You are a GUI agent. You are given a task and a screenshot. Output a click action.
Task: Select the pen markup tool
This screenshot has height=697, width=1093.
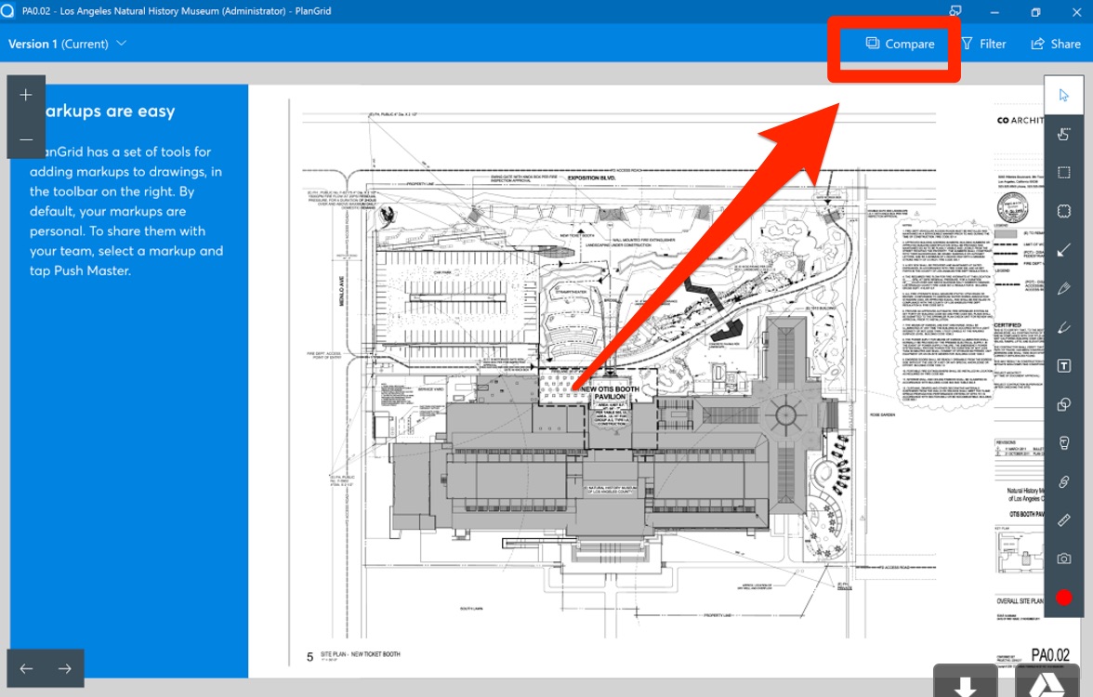click(1064, 288)
